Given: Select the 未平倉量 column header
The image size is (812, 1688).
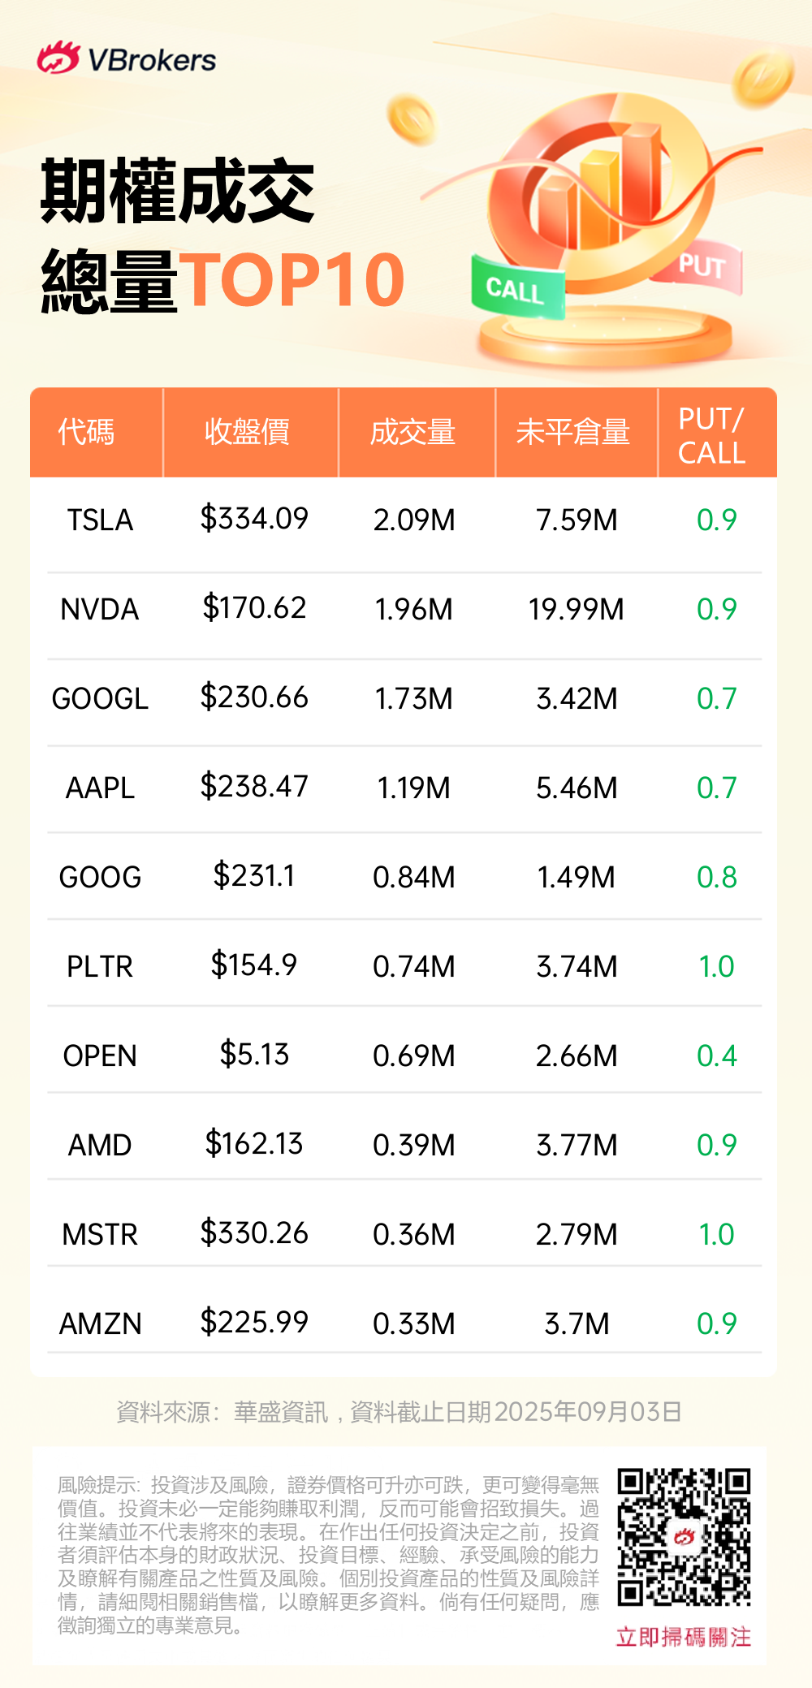Looking at the screenshot, I should tap(573, 432).
